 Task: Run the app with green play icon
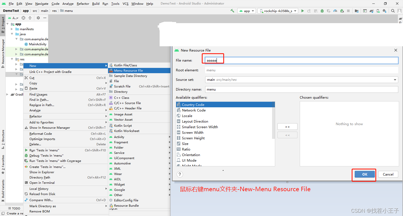tap(303, 11)
